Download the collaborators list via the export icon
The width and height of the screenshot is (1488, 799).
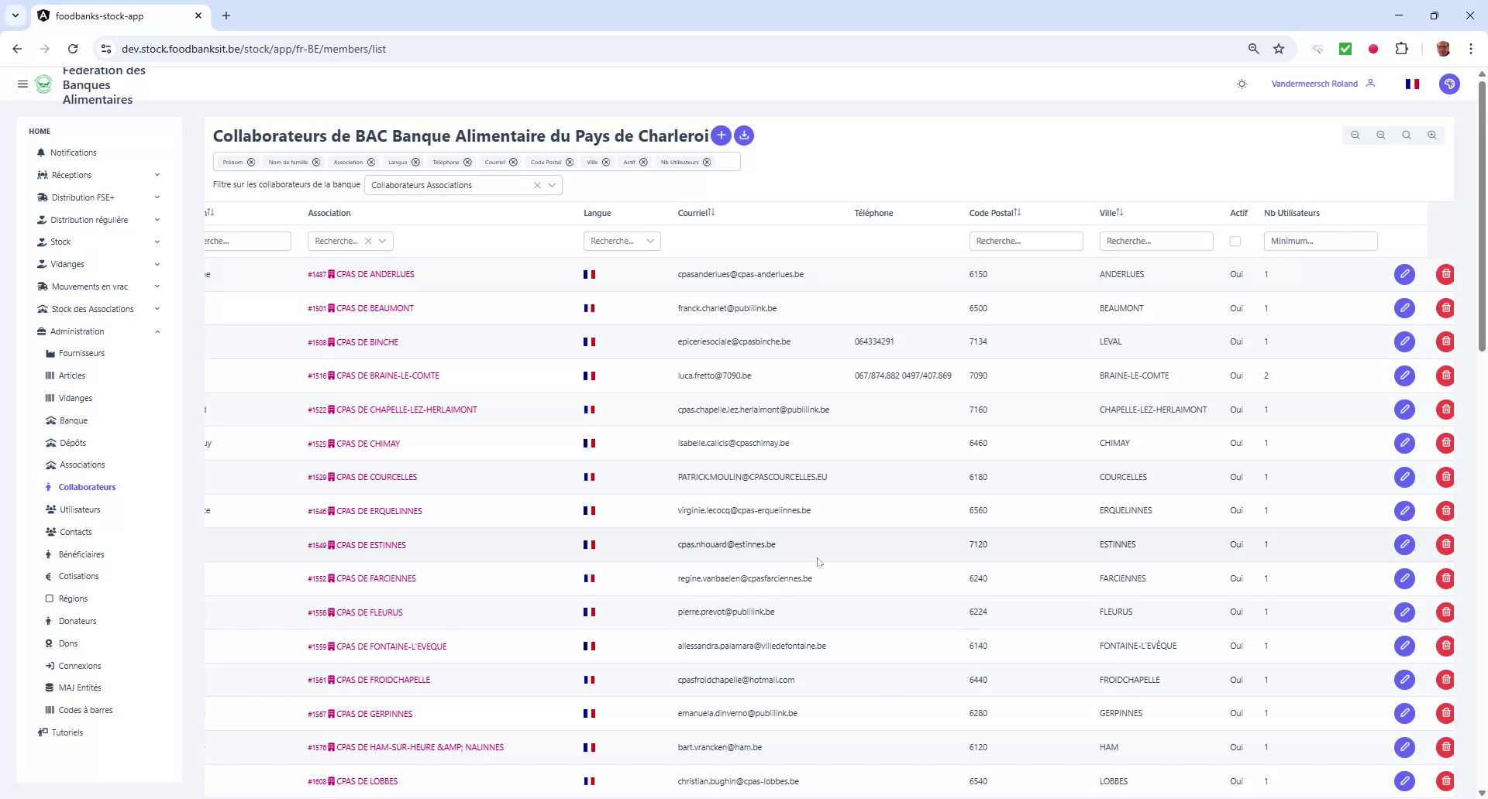[743, 135]
